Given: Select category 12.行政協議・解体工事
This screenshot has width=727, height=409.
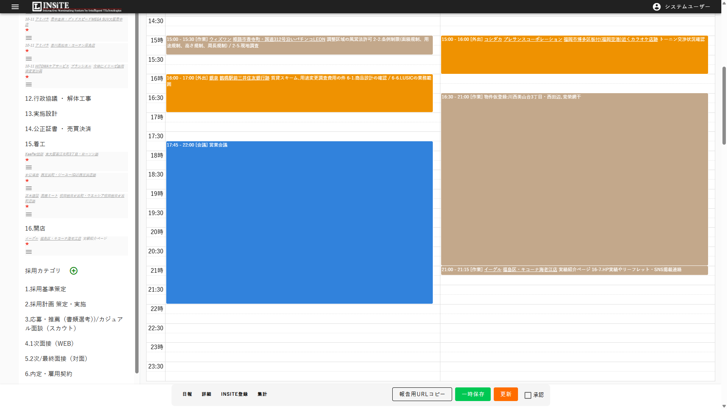Looking at the screenshot, I should [58, 98].
